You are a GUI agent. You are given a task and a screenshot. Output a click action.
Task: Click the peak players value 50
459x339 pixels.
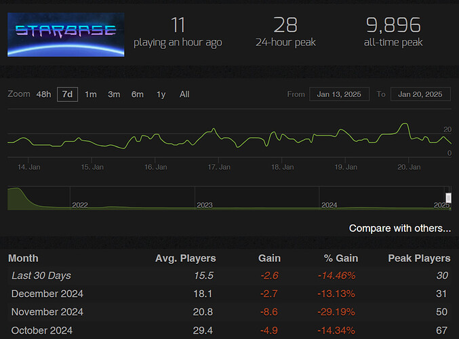point(441,312)
